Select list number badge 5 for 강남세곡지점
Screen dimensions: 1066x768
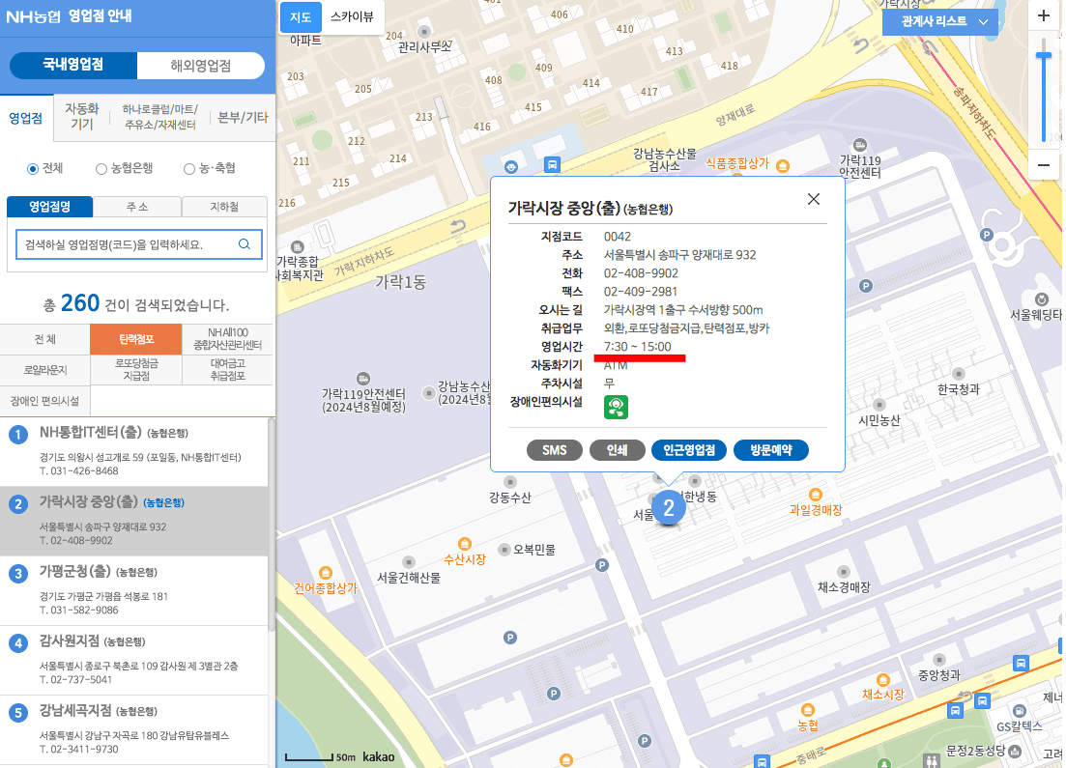pos(18,713)
